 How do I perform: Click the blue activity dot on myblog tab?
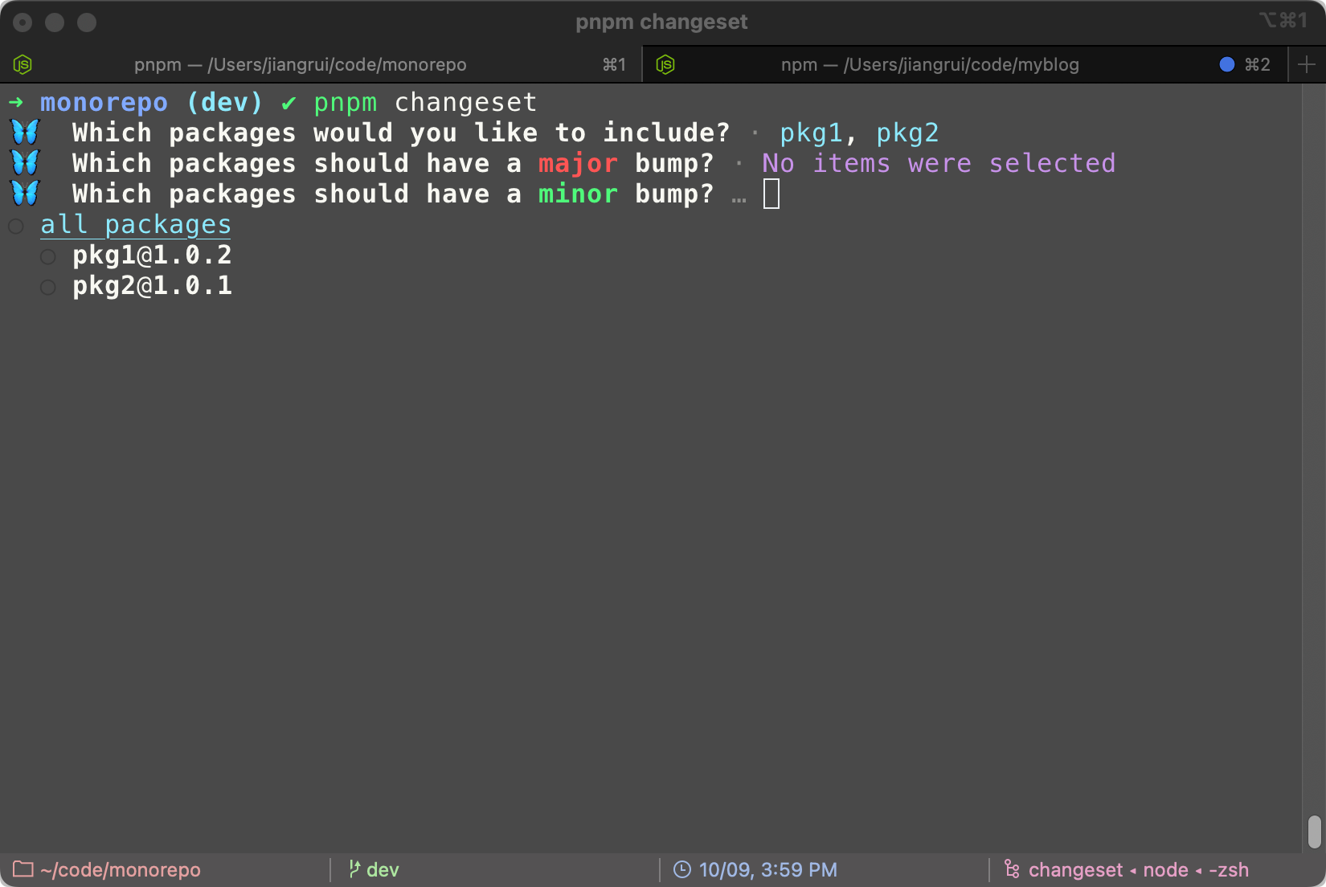(1226, 64)
